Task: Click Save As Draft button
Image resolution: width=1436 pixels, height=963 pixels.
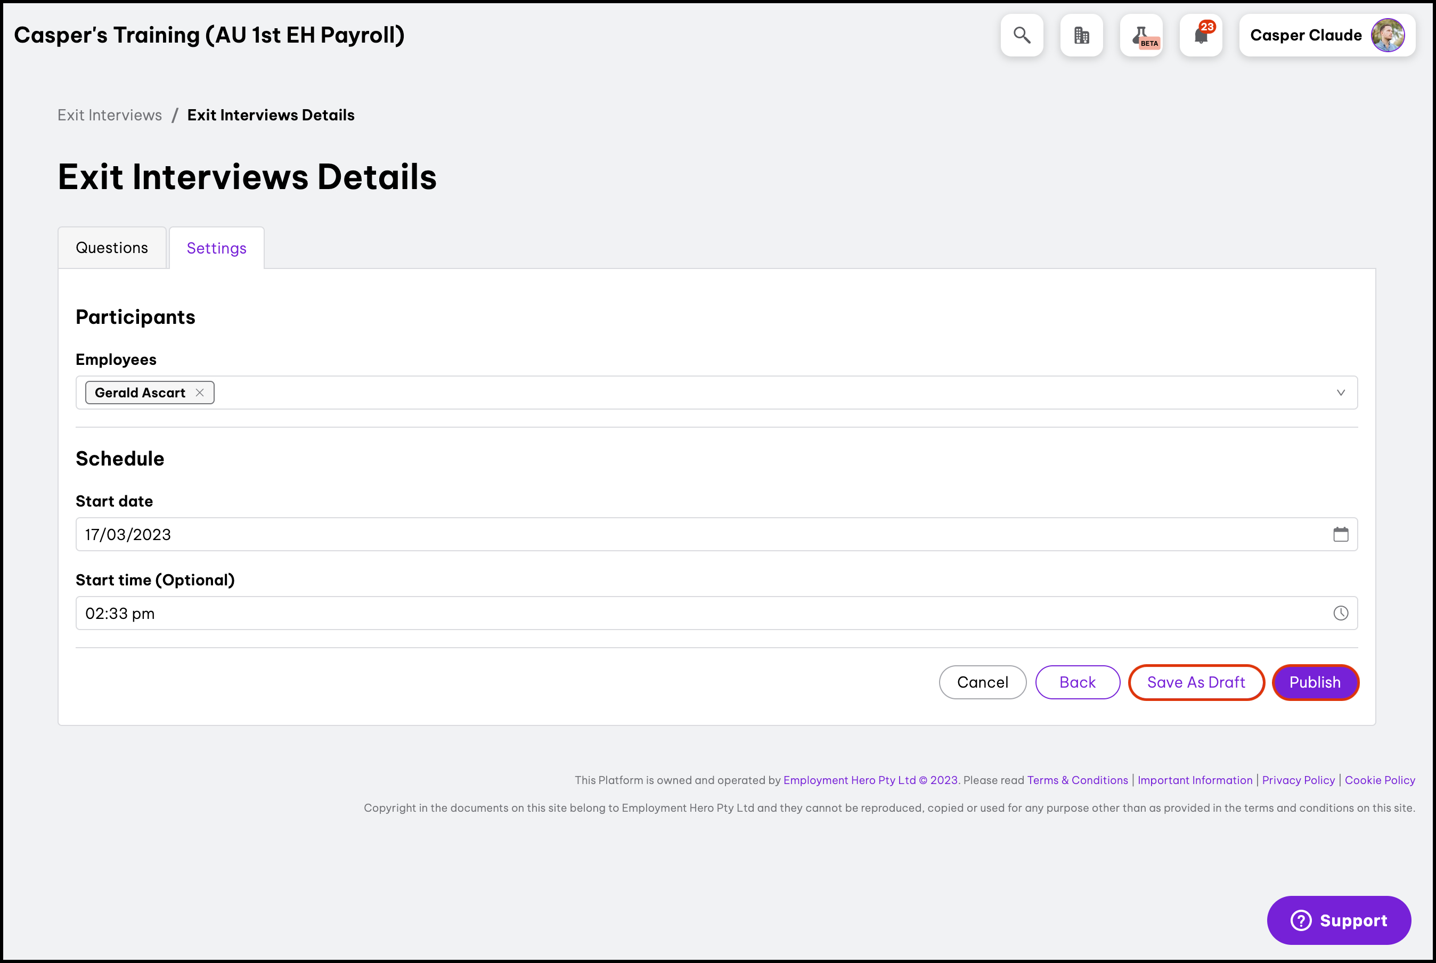Action: click(1196, 682)
